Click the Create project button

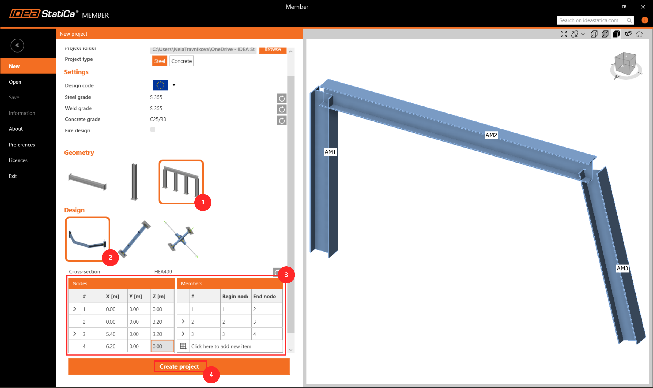tap(179, 366)
